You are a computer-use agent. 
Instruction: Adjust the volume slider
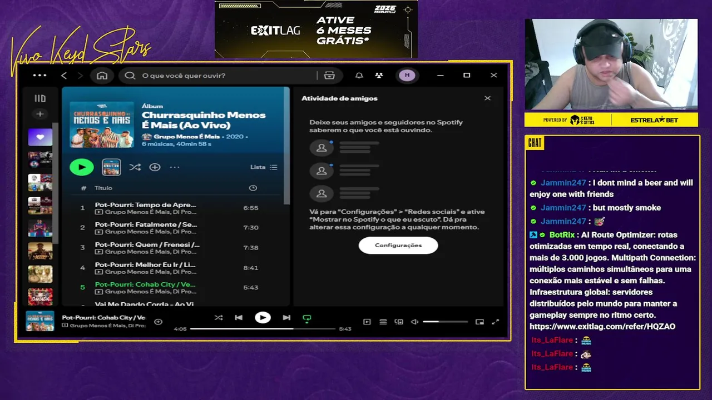445,322
